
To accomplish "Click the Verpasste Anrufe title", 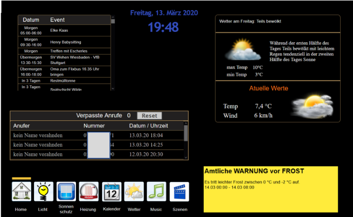I will coord(99,115).
